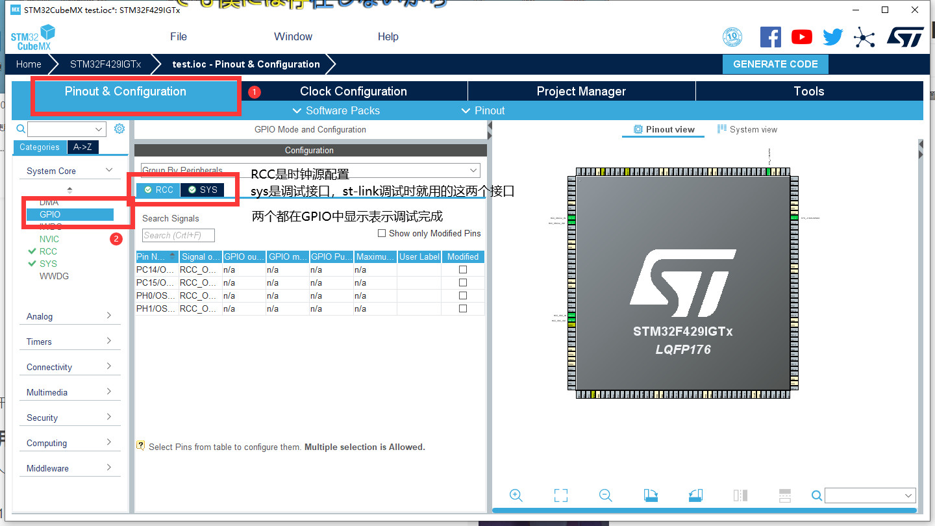Fit the chip view to window
This screenshot has height=526, width=935.
(x=561, y=495)
